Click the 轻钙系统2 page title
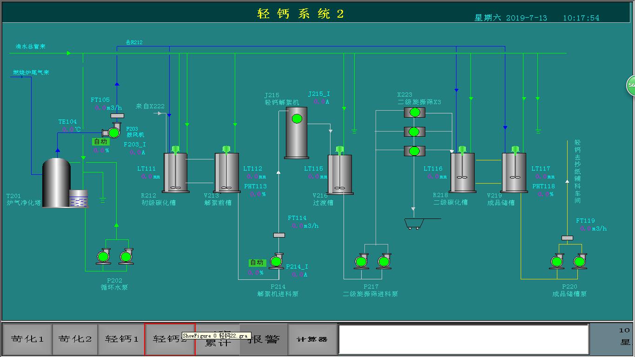Image resolution: width=635 pixels, height=357 pixels. tap(301, 13)
